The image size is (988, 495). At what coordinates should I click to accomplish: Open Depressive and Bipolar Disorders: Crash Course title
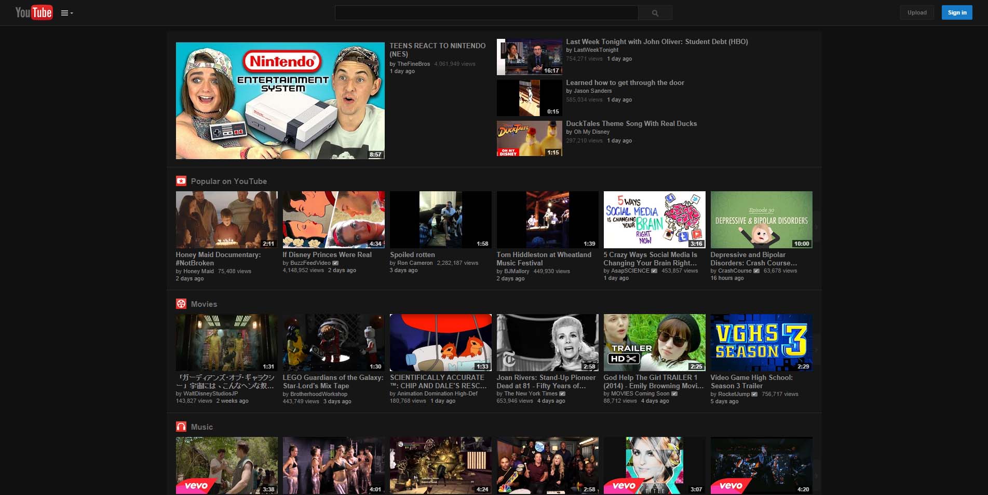click(753, 259)
